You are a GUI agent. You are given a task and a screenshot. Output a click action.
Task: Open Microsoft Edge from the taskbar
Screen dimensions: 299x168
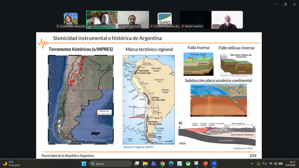[x=171, y=164]
